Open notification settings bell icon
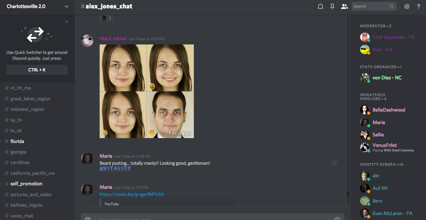 tap(320, 6)
